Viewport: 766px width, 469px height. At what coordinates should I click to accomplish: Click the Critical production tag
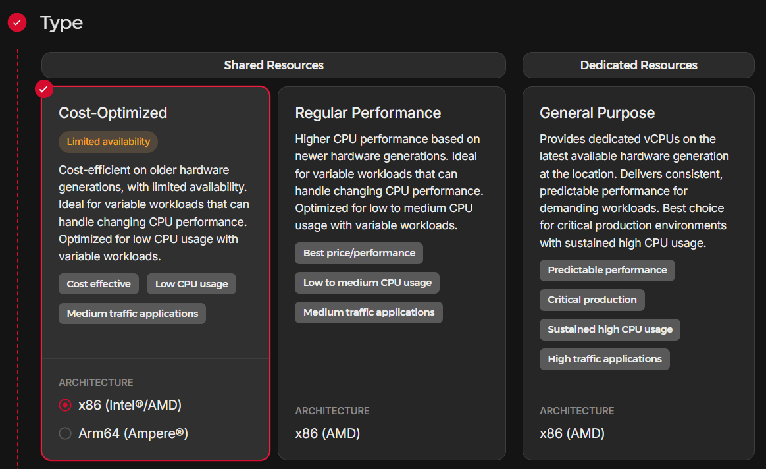pos(592,300)
